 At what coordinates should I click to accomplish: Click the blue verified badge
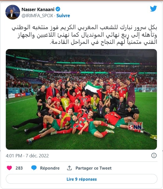[x=58, y=9]
